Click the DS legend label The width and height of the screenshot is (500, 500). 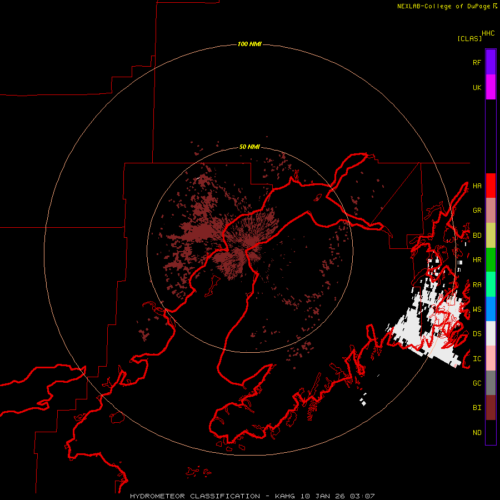pyautogui.click(x=477, y=334)
